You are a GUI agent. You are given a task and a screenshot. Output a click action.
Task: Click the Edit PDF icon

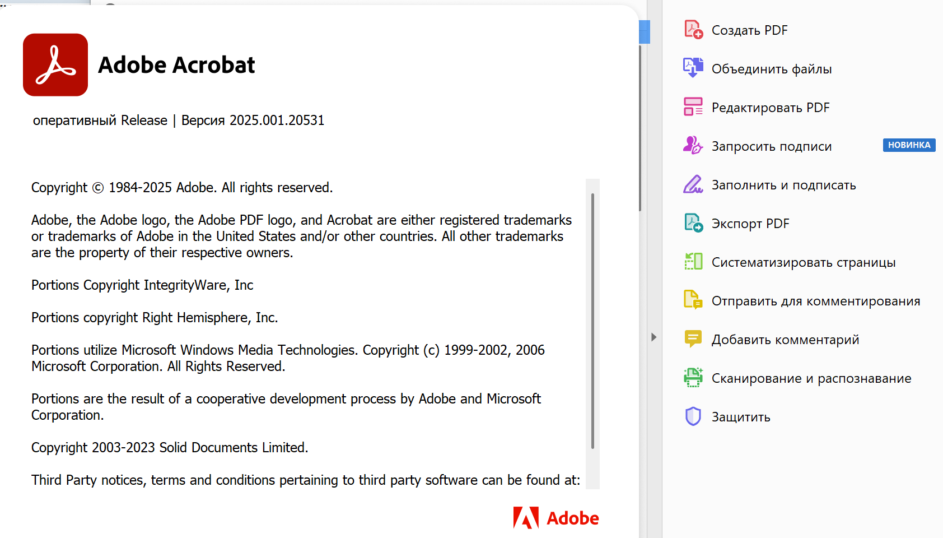(x=693, y=107)
